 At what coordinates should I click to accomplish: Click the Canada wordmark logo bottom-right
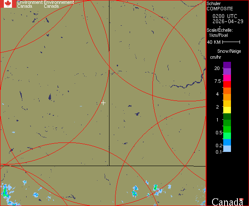coord(228,202)
